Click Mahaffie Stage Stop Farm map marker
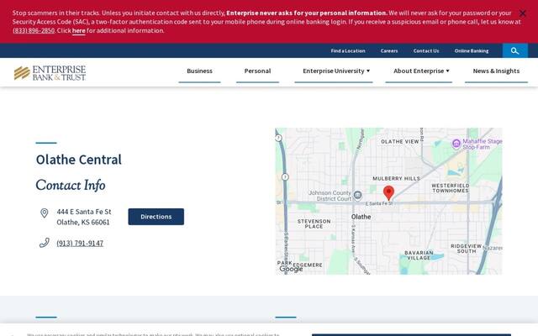The width and height of the screenshot is (538, 336). coord(456,144)
